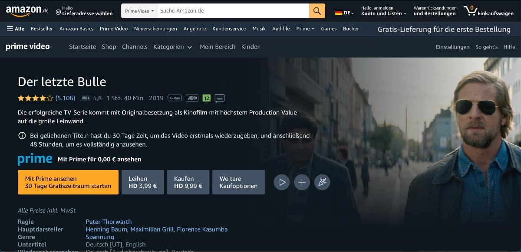Open Einstellungen link

(x=452, y=47)
